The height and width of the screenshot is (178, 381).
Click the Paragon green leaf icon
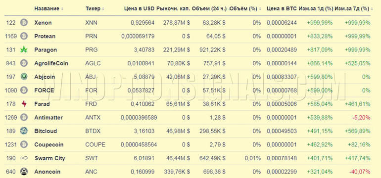click(x=24, y=50)
